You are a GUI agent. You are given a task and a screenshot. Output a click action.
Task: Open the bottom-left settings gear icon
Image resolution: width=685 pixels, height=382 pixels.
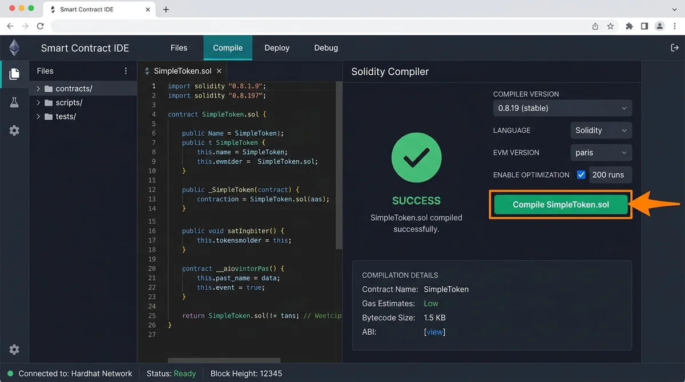click(x=14, y=350)
